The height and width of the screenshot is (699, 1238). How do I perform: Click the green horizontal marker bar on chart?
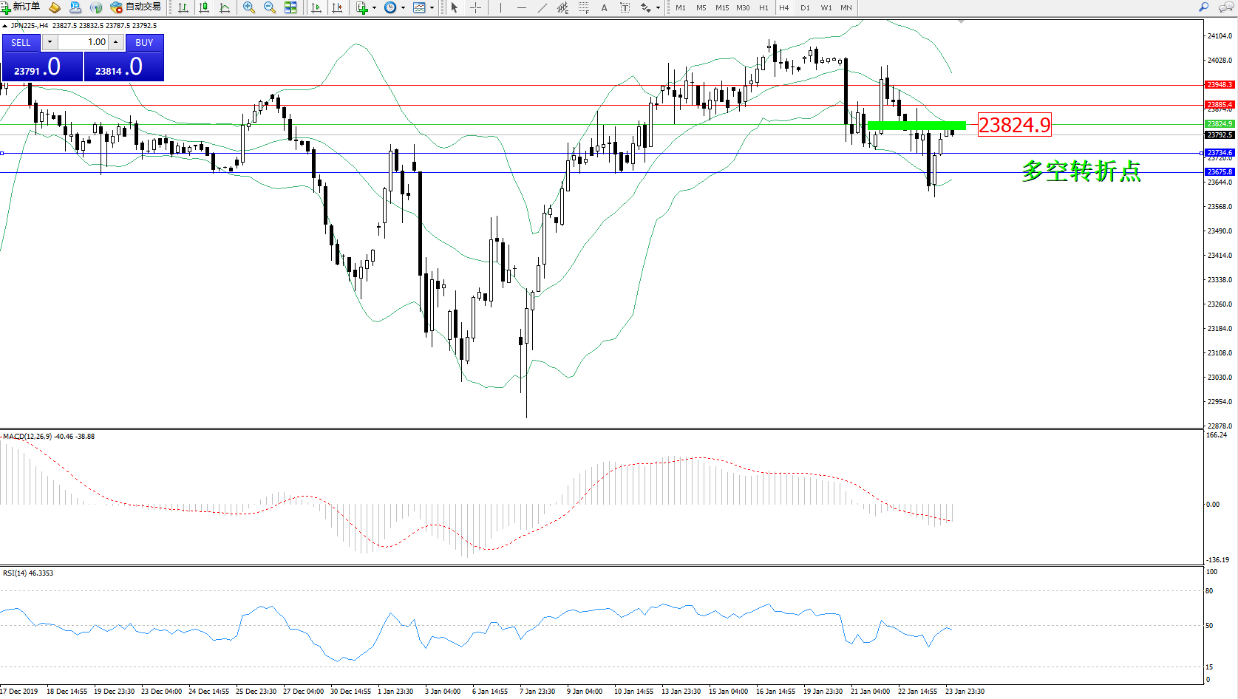pyautogui.click(x=916, y=125)
